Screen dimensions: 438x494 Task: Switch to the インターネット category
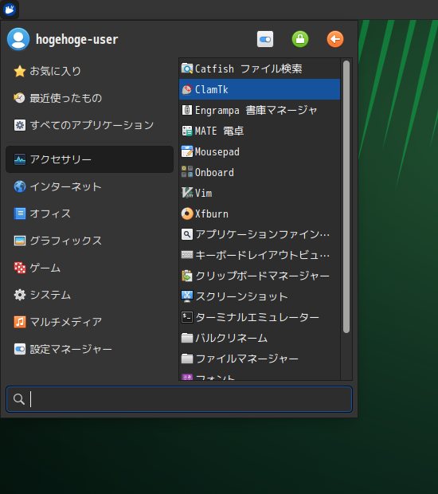click(x=89, y=186)
